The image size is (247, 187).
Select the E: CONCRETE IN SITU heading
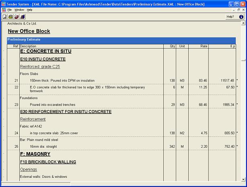pyautogui.click(x=46, y=51)
